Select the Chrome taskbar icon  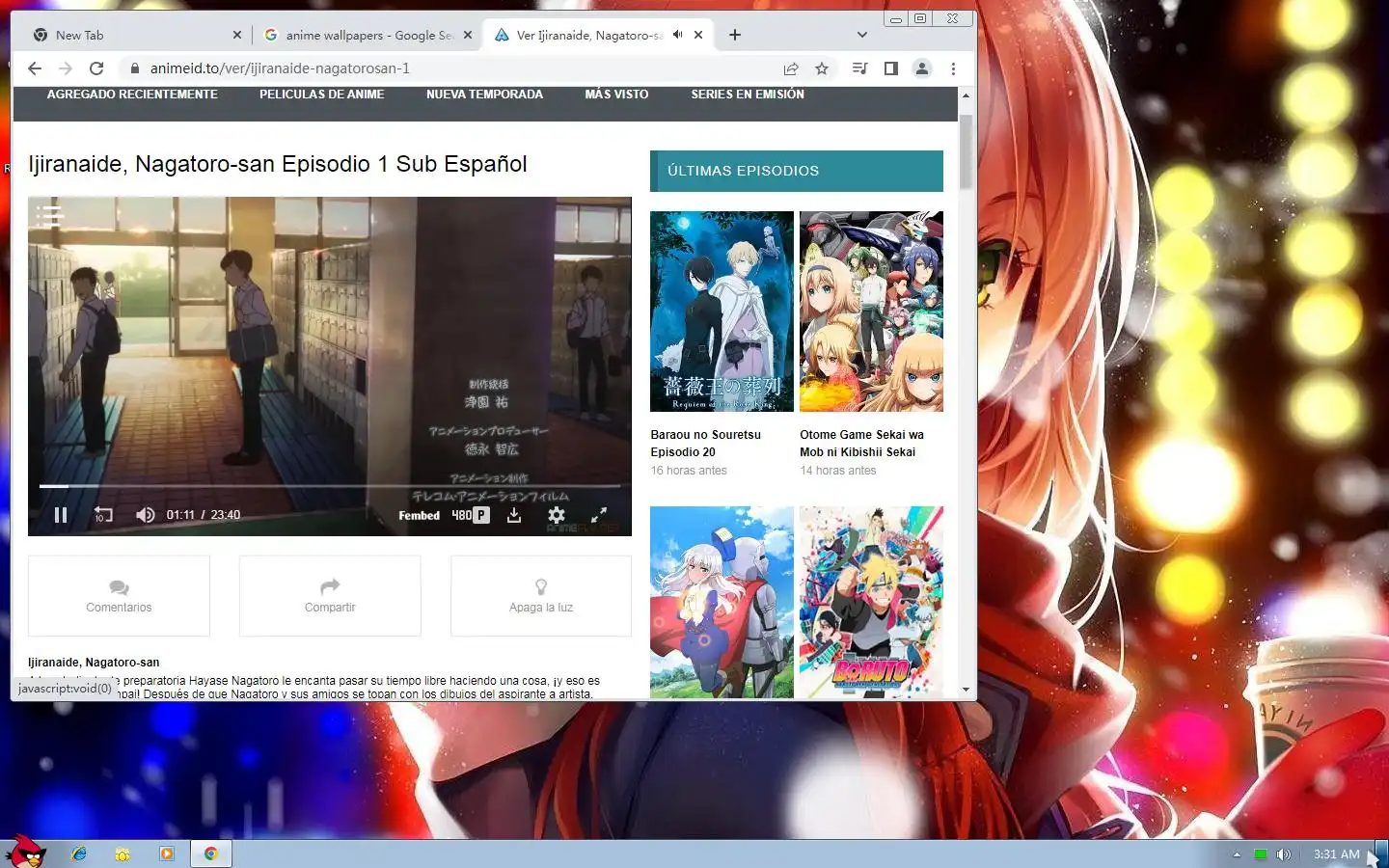pyautogui.click(x=210, y=854)
